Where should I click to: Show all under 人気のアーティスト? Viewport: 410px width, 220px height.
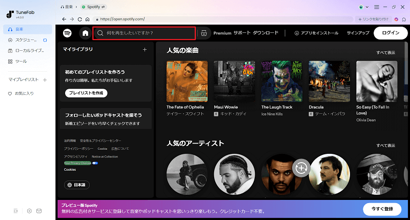pyautogui.click(x=386, y=146)
